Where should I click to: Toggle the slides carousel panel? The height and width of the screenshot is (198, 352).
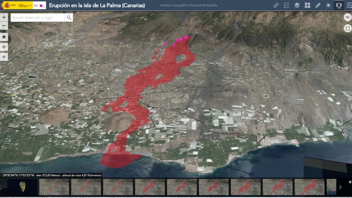click(339, 5)
